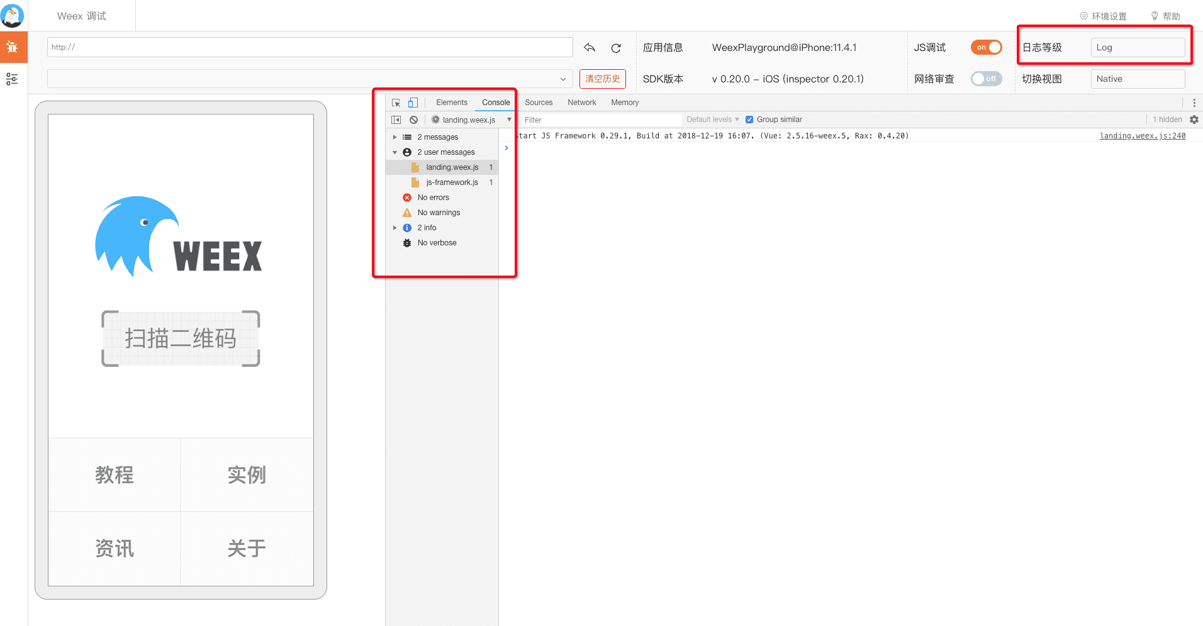The height and width of the screenshot is (626, 1203).
Task: Select the No warnings filter row
Action: pos(442,213)
